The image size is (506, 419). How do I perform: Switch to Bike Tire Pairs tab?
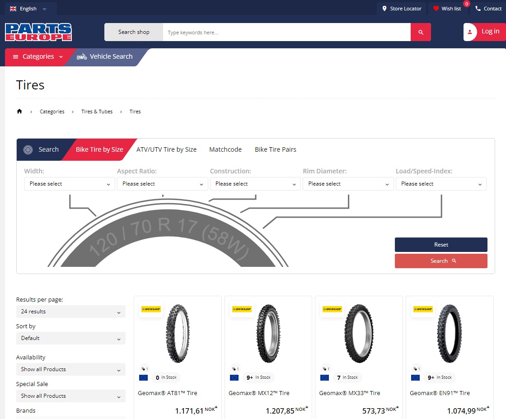point(275,149)
